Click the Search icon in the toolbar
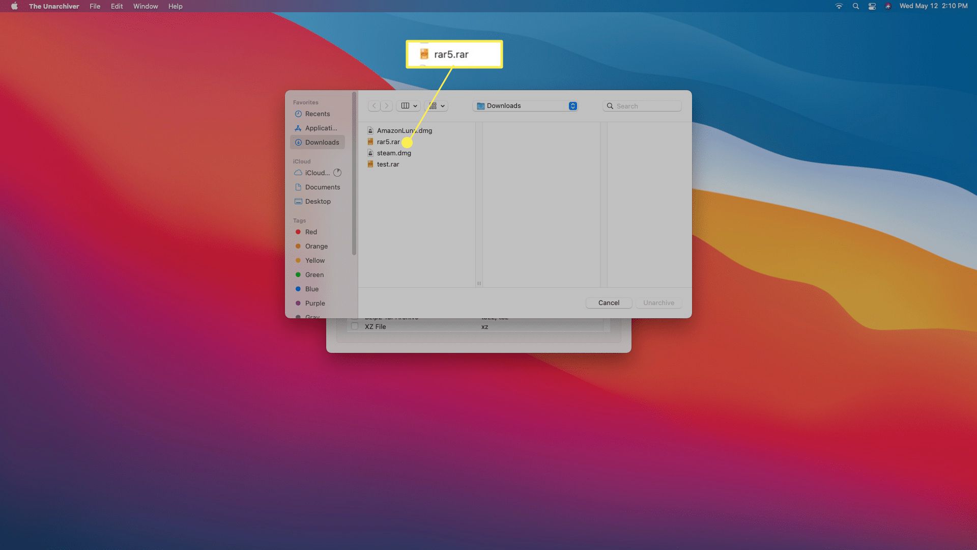The height and width of the screenshot is (550, 977). (x=609, y=105)
